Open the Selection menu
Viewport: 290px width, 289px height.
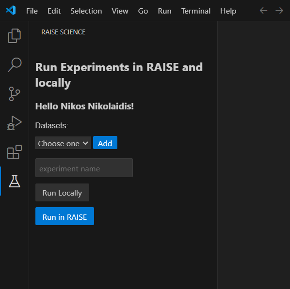tap(86, 11)
